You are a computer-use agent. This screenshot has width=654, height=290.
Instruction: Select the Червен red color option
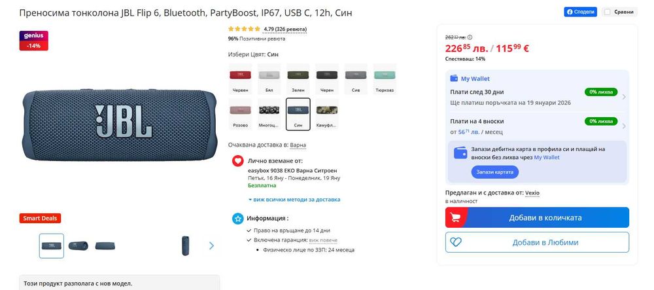tap(240, 79)
